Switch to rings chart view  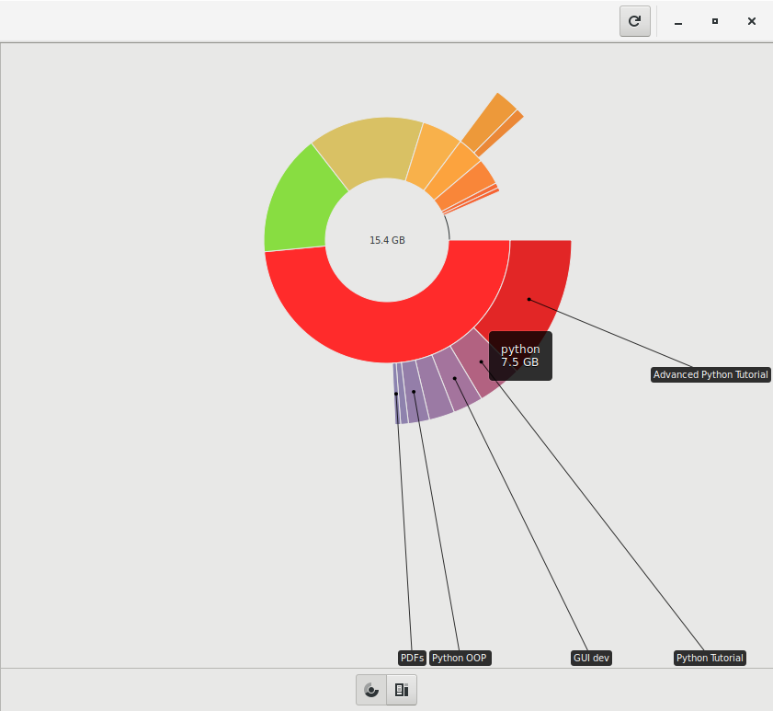pyautogui.click(x=371, y=690)
